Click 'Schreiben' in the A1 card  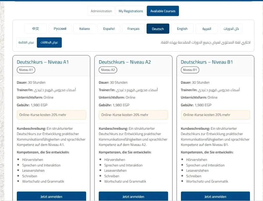30,176
